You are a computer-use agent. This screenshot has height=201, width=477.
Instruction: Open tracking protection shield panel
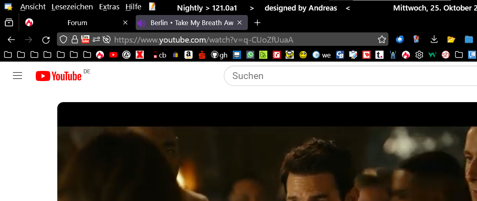pyautogui.click(x=63, y=39)
